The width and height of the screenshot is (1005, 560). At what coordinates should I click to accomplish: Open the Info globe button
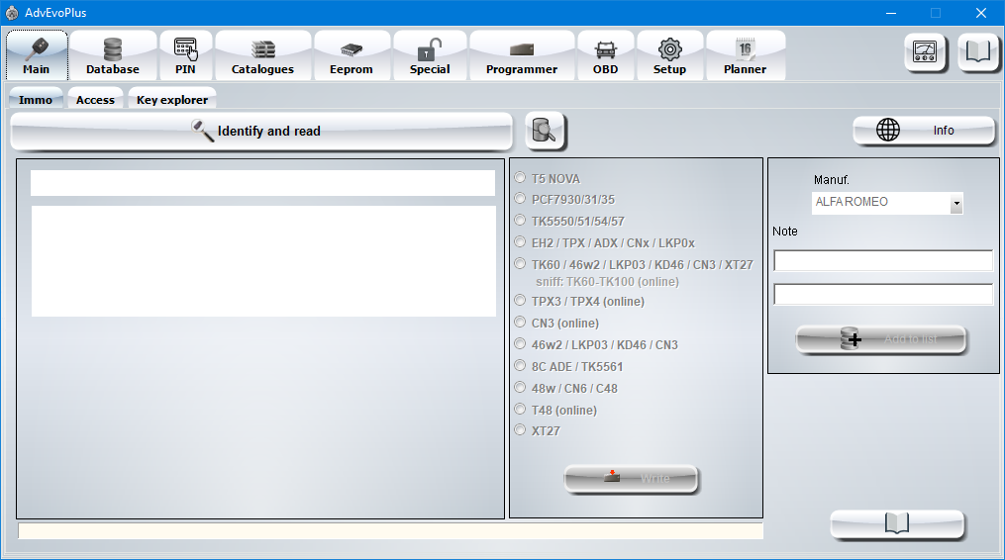coord(924,131)
